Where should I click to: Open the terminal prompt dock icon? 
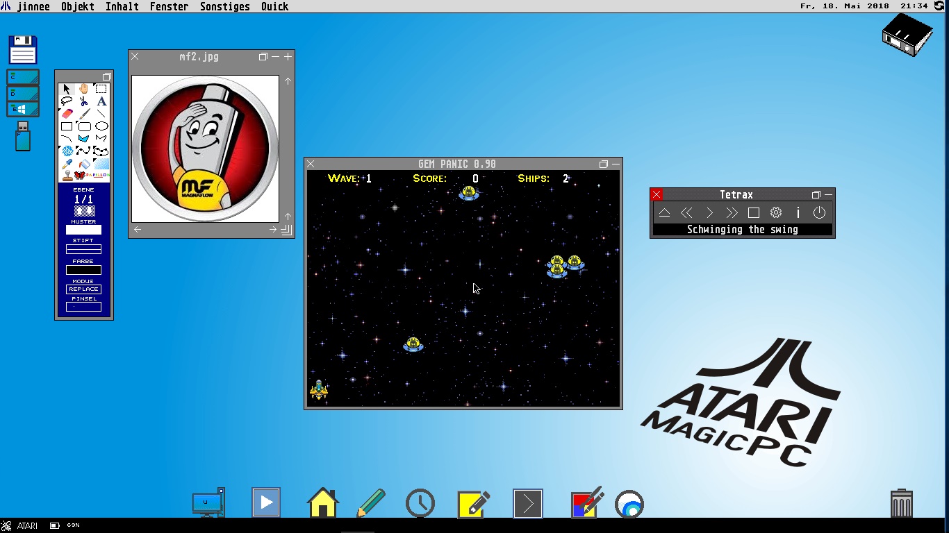(x=528, y=504)
